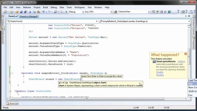Open the Undo history dropdown arrow
197x111 pixels.
pos(46,12)
